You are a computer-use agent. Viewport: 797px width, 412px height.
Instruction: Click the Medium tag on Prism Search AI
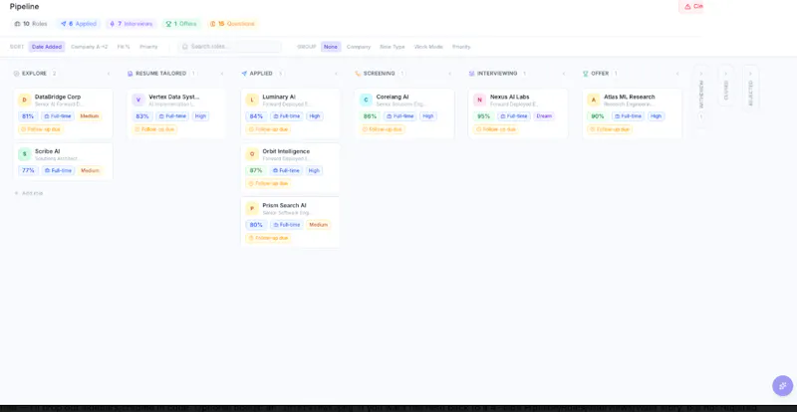(318, 225)
